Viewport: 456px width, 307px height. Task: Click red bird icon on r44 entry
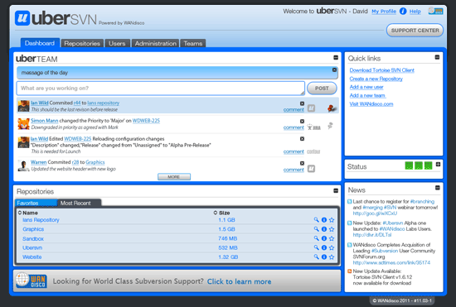[332, 108]
